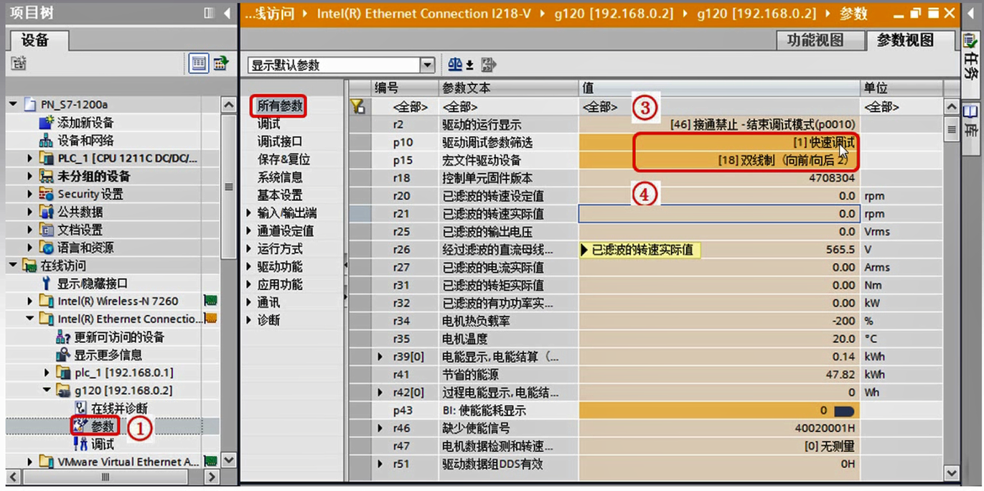Click the 文档设置 document settings folder icon
The height and width of the screenshot is (491, 984).
pyautogui.click(x=47, y=230)
